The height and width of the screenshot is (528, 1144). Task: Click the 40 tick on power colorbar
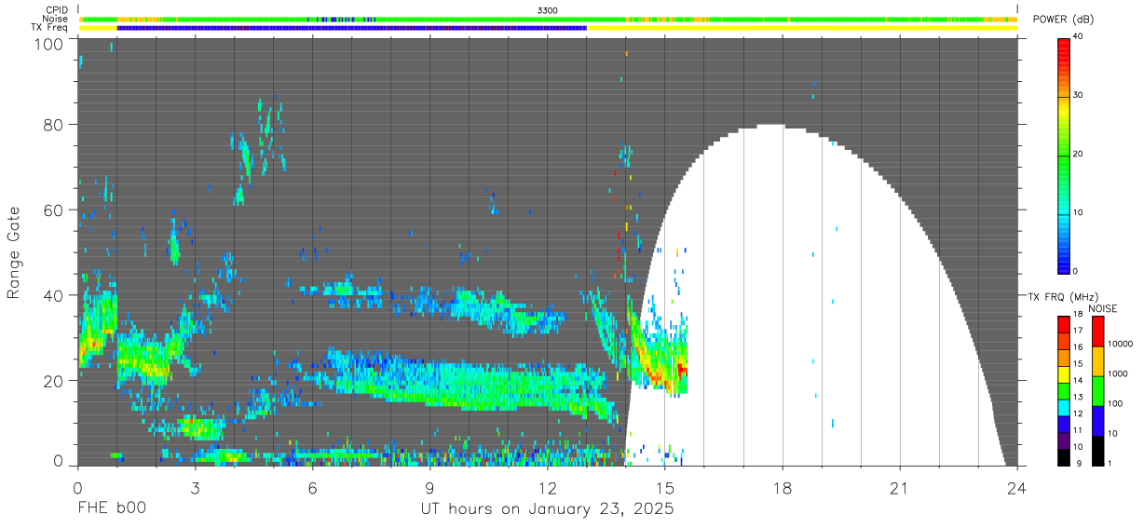[1079, 36]
